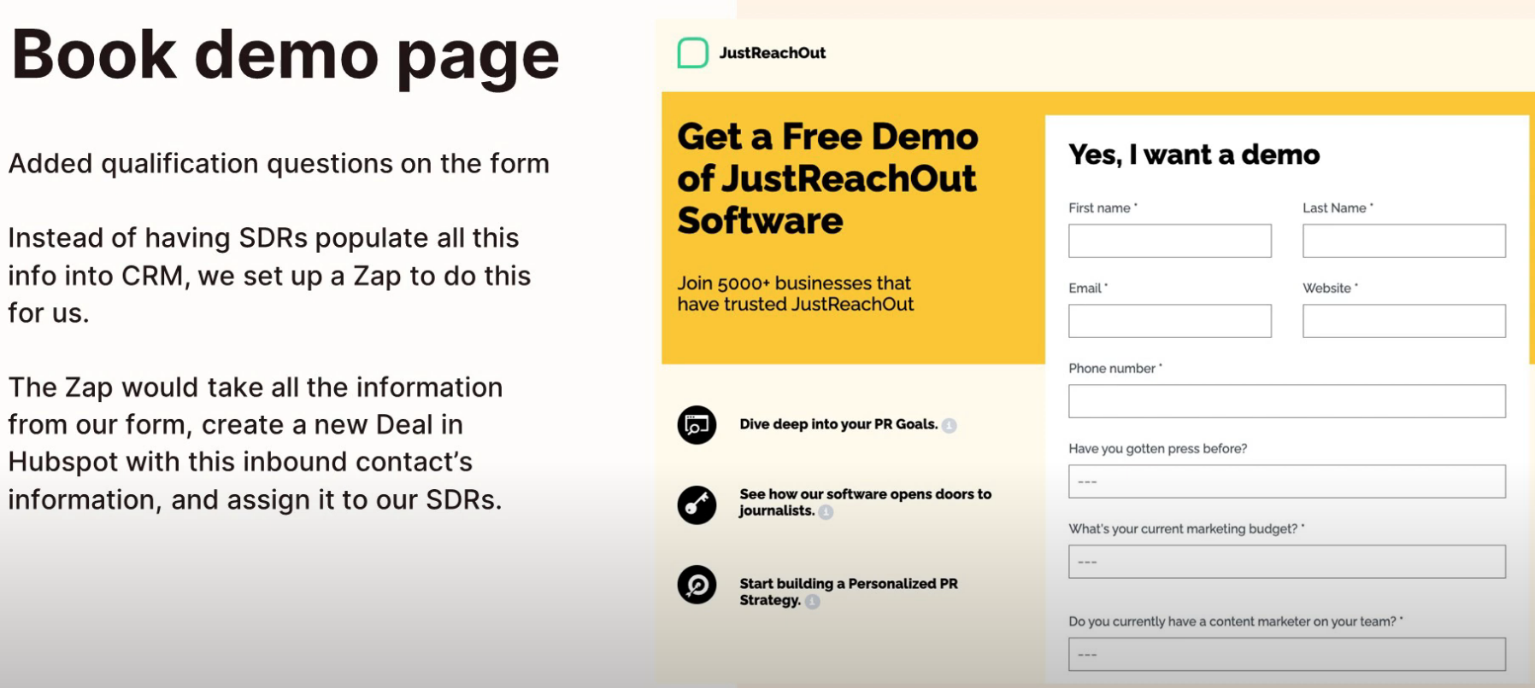
Task: Click 'Yes, I want a demo' heading
Action: 1194,155
